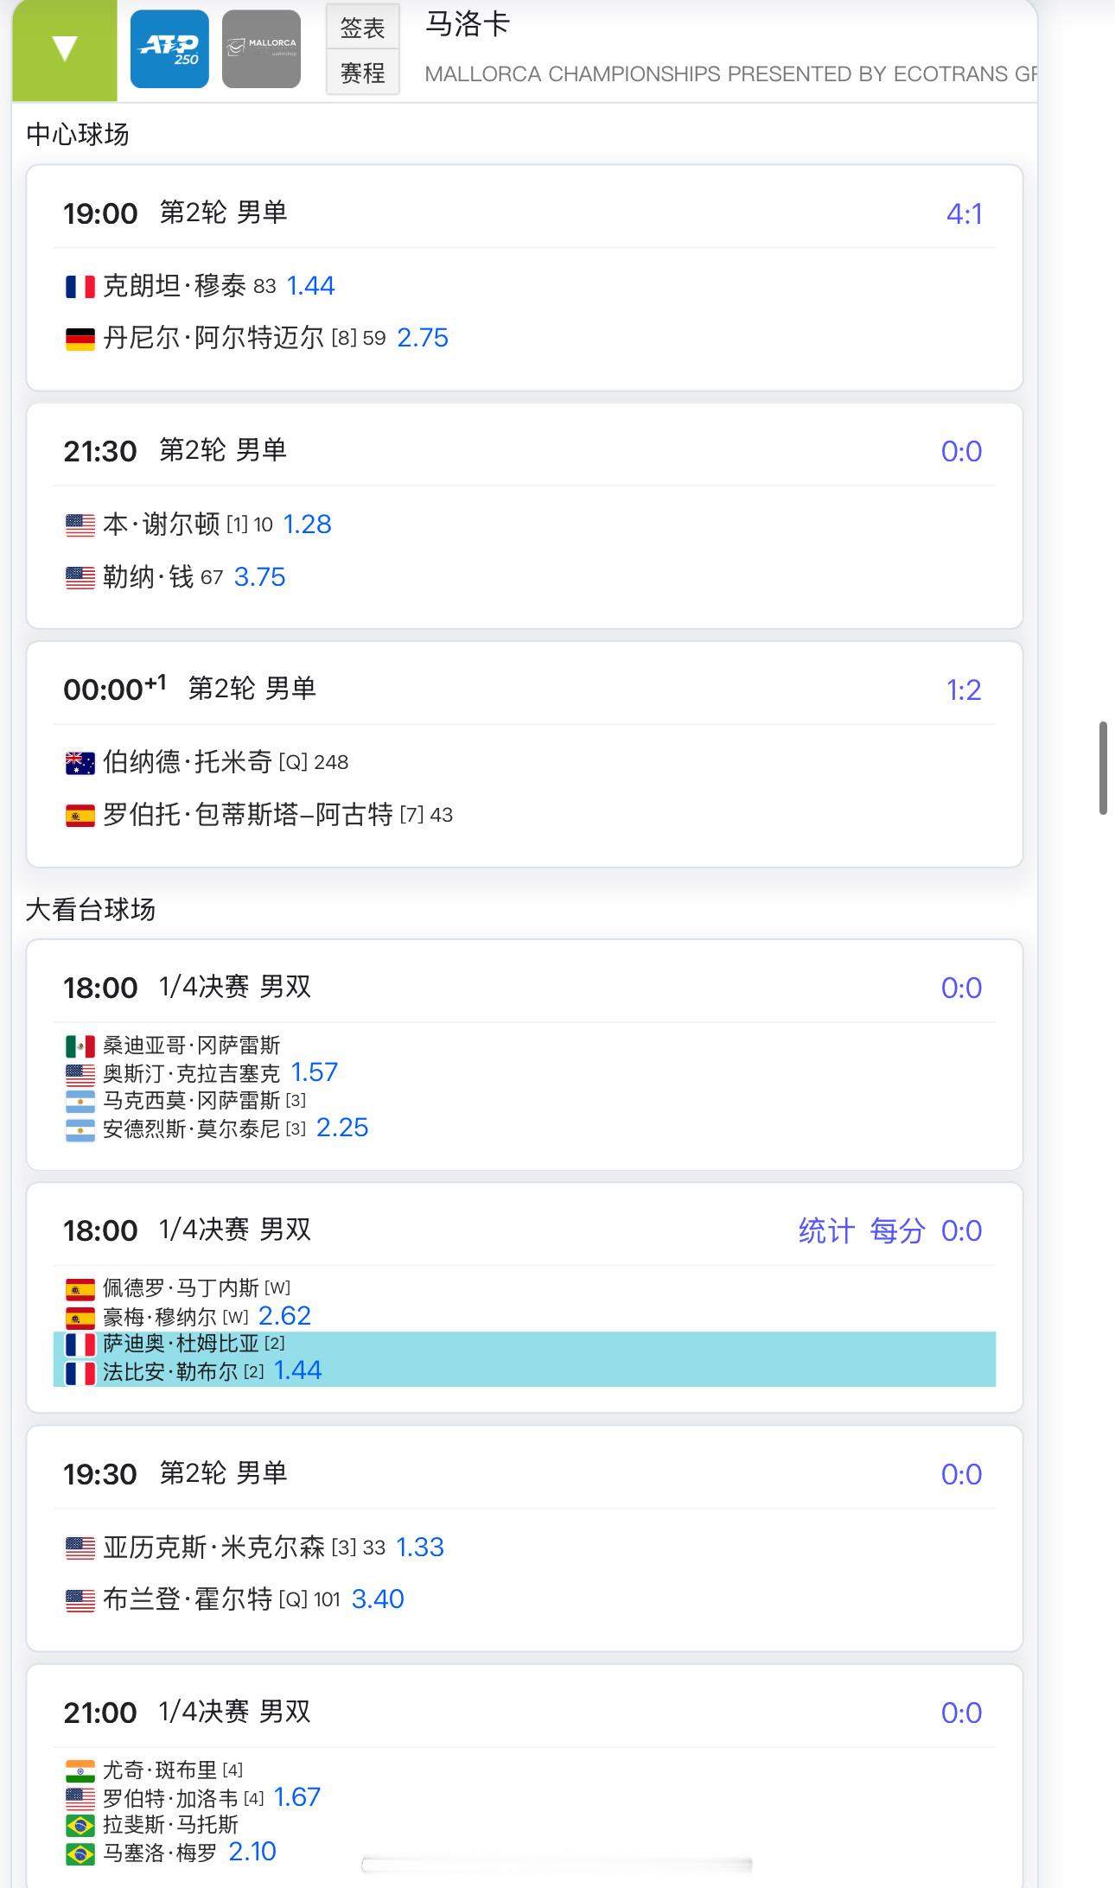The image size is (1115, 1888).
Task: Switch to the 签表 draw tab
Action: tap(362, 28)
